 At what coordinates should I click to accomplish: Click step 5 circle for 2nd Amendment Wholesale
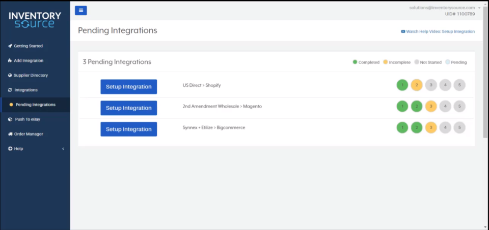click(459, 106)
